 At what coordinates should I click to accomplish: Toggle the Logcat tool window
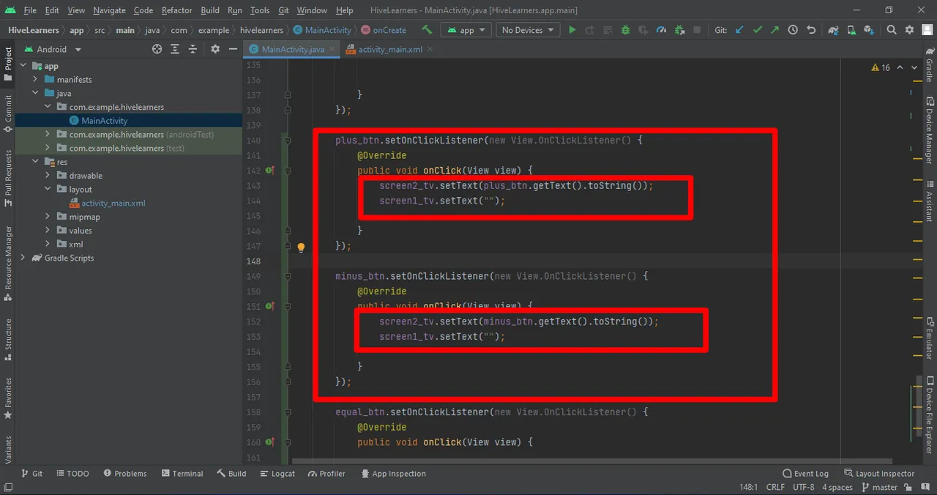tap(277, 474)
